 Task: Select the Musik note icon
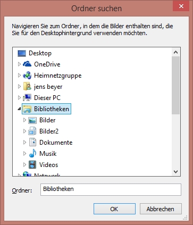coord(32,153)
